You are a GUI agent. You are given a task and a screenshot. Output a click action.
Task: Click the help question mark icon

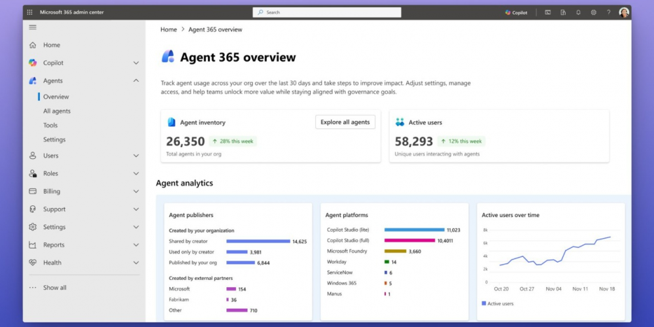(x=608, y=12)
